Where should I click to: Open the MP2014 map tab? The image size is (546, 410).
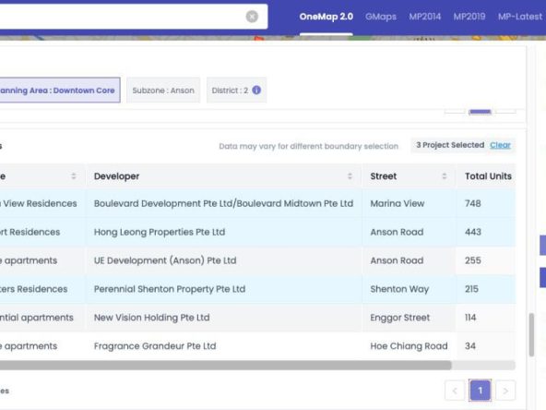pos(425,17)
